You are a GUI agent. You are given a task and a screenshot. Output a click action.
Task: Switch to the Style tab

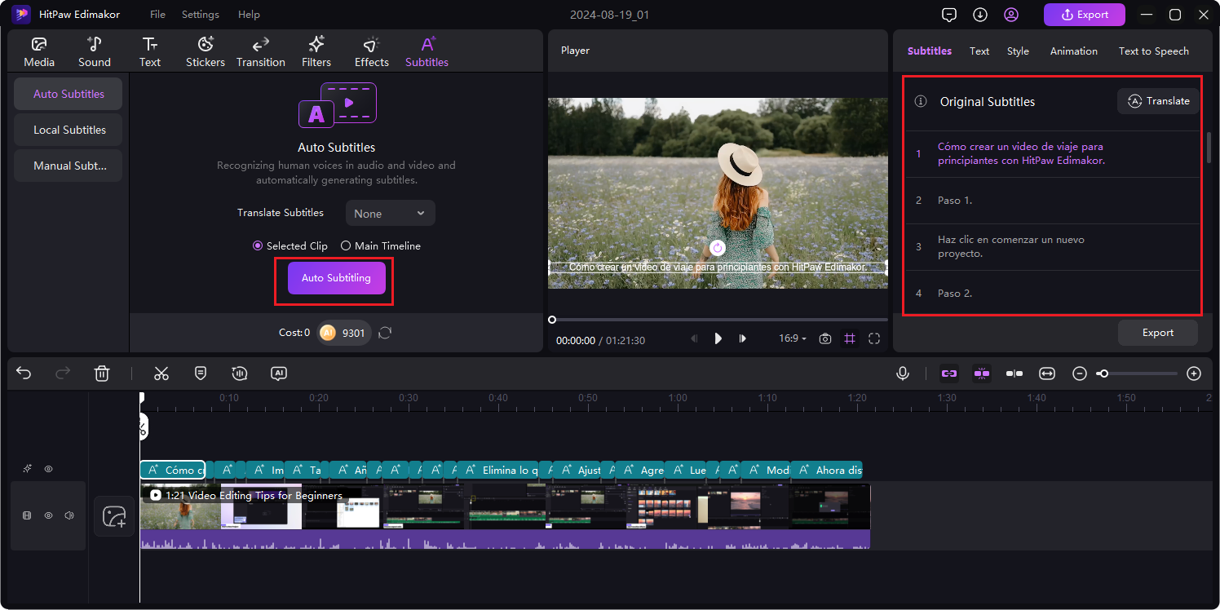(x=1018, y=51)
